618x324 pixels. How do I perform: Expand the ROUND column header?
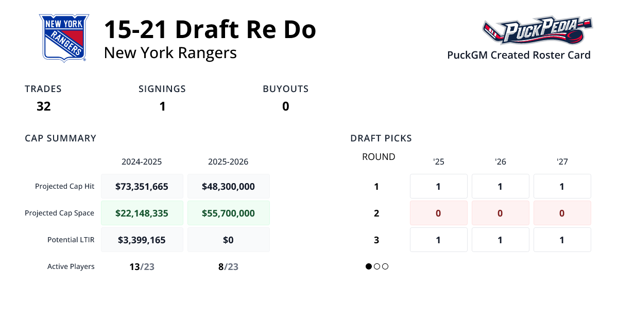coord(379,156)
